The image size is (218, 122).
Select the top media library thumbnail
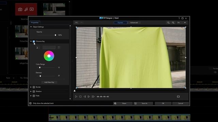point(54,9)
